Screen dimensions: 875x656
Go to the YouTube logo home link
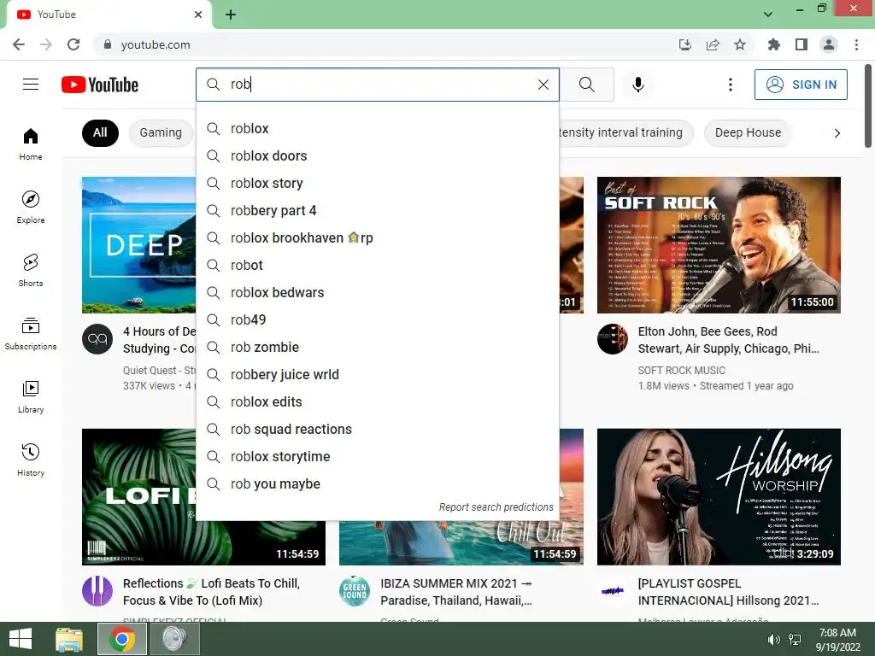[x=100, y=85]
